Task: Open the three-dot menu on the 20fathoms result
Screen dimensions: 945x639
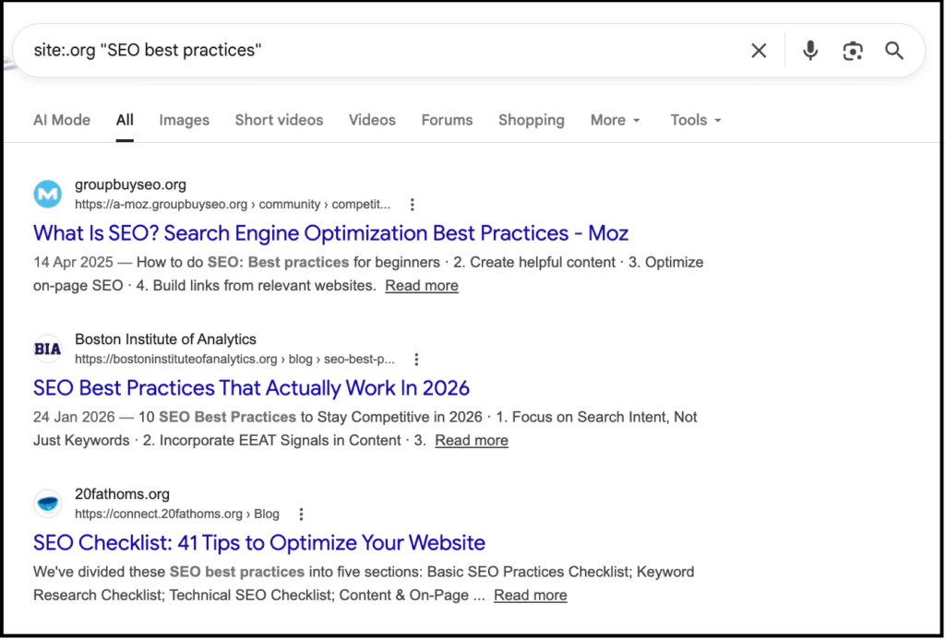Action: [301, 514]
